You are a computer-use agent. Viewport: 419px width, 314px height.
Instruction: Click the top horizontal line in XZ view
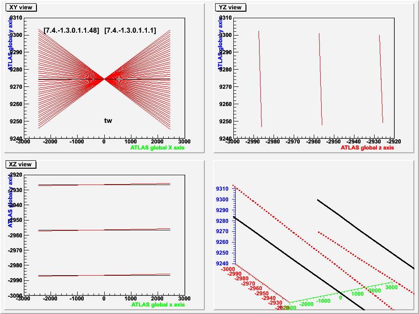[x=104, y=185]
